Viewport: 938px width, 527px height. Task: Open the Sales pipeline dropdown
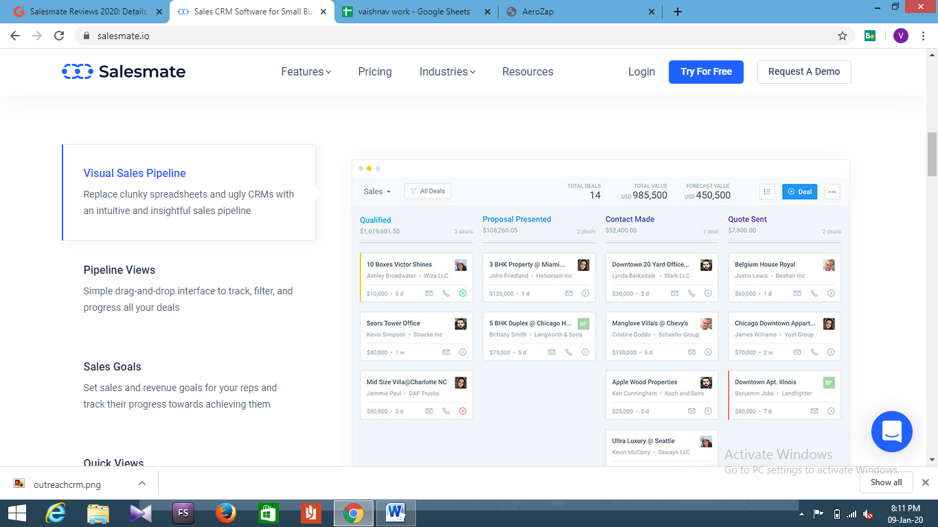point(377,191)
